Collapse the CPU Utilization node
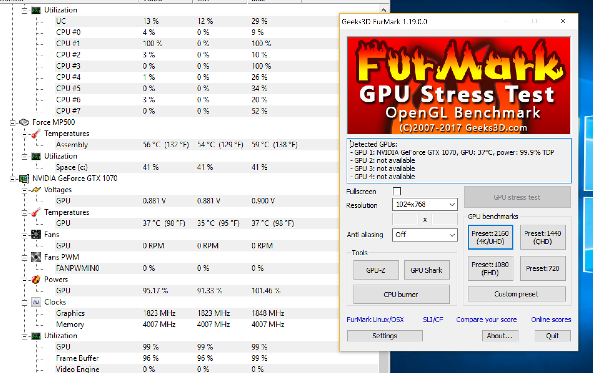The image size is (593, 373). (25, 11)
